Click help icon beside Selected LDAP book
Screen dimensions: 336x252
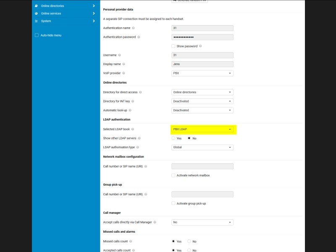point(133,129)
